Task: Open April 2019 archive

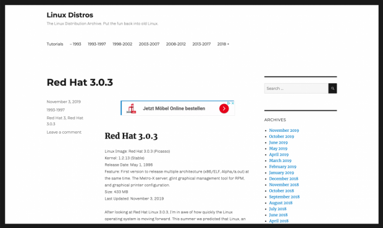Action: (279, 155)
